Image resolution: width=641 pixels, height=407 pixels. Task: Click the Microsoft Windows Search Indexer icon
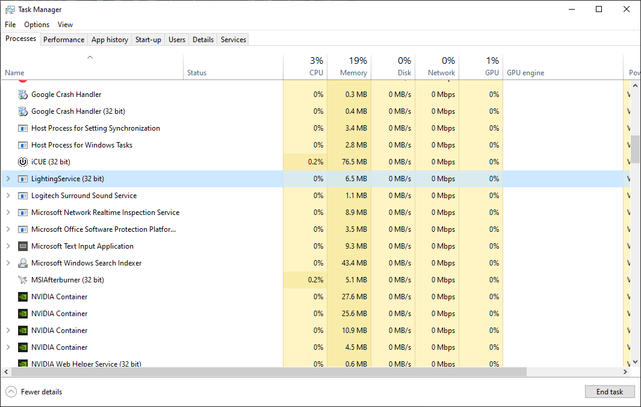tap(23, 263)
